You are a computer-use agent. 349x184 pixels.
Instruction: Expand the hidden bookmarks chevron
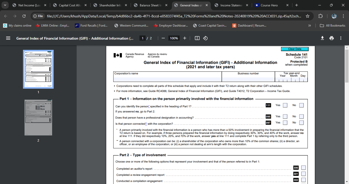coord(309,25)
